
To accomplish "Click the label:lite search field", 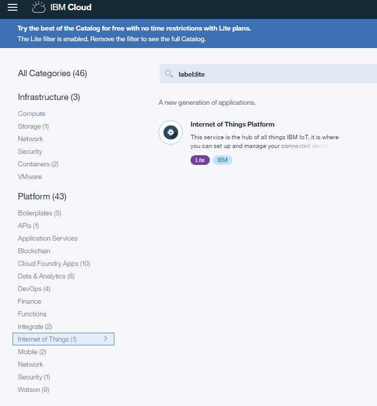I will point(268,74).
